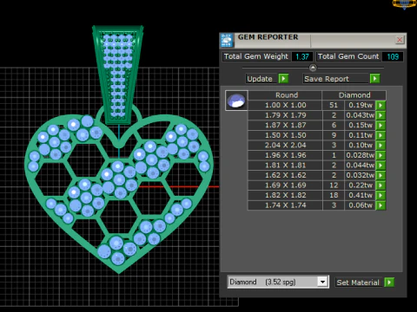Click the Set Material button label
Viewport: 417px width, 312px height.
point(358,283)
